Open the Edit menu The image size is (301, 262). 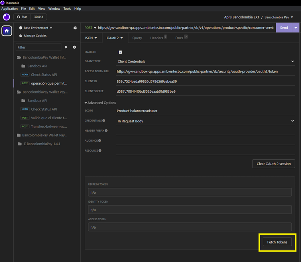coord(32,9)
